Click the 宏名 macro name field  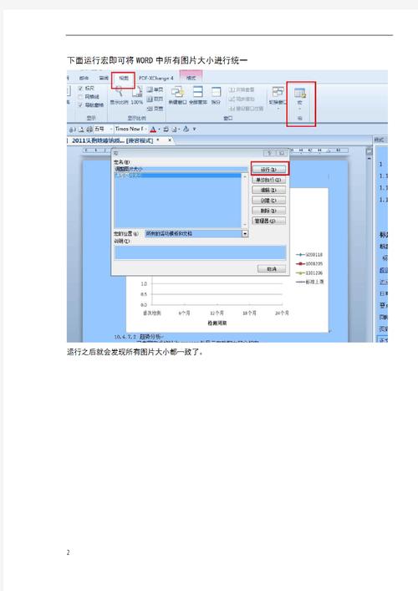181,169
